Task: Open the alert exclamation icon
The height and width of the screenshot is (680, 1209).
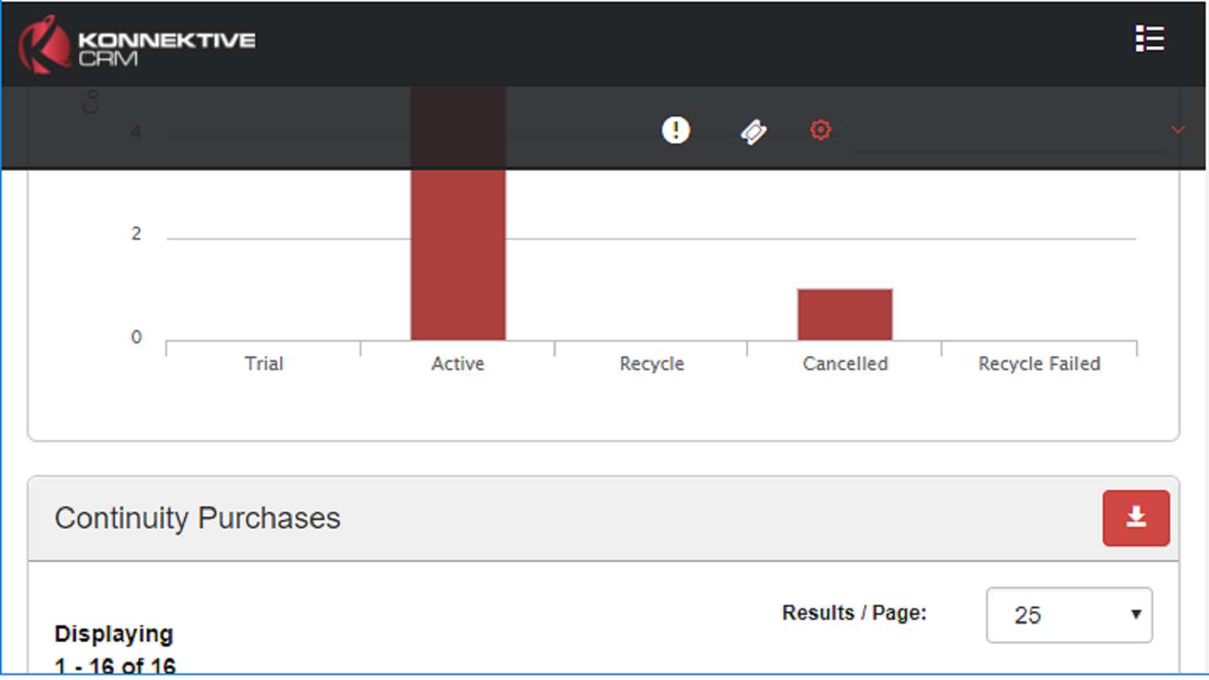Action: point(675,130)
